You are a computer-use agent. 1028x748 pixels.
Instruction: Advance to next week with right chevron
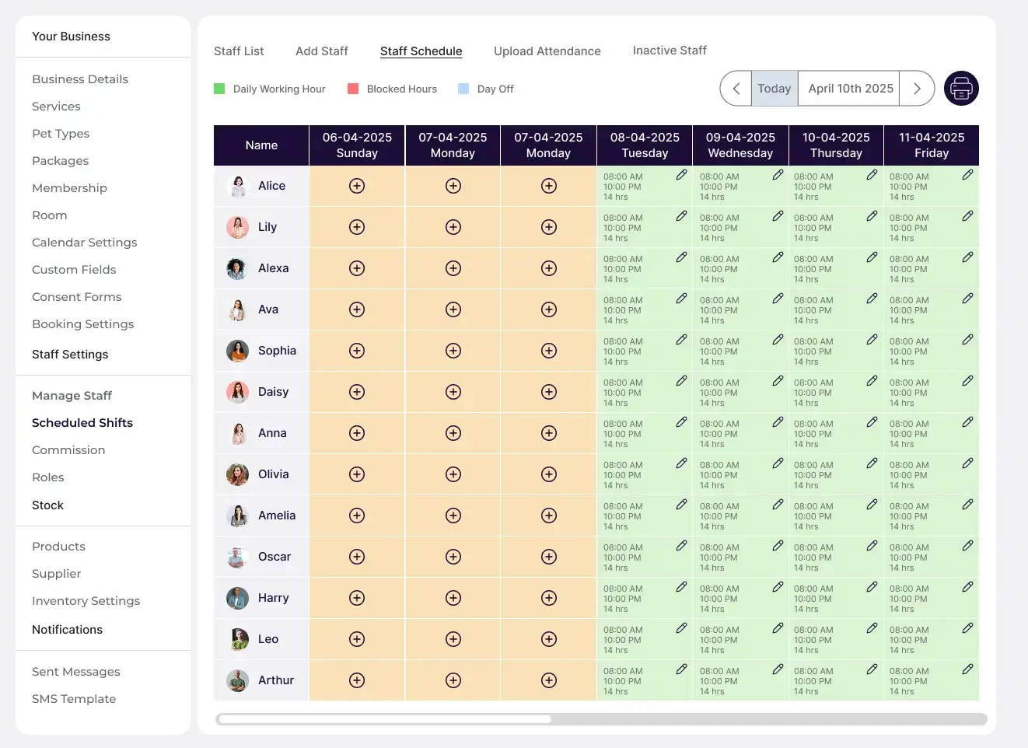[x=917, y=89]
